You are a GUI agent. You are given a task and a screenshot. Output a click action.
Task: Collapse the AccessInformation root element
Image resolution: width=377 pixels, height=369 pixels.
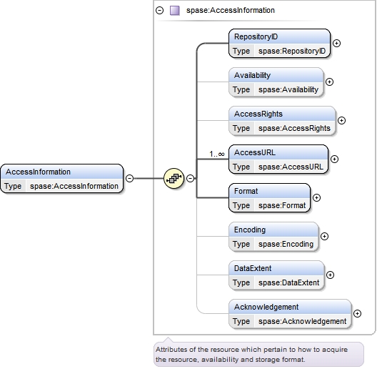[x=130, y=178]
